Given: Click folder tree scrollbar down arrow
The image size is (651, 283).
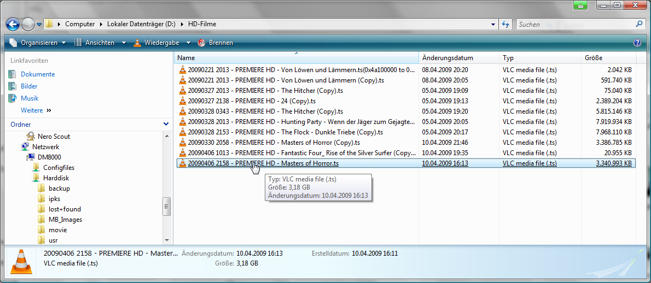Looking at the screenshot, I should (x=167, y=240).
